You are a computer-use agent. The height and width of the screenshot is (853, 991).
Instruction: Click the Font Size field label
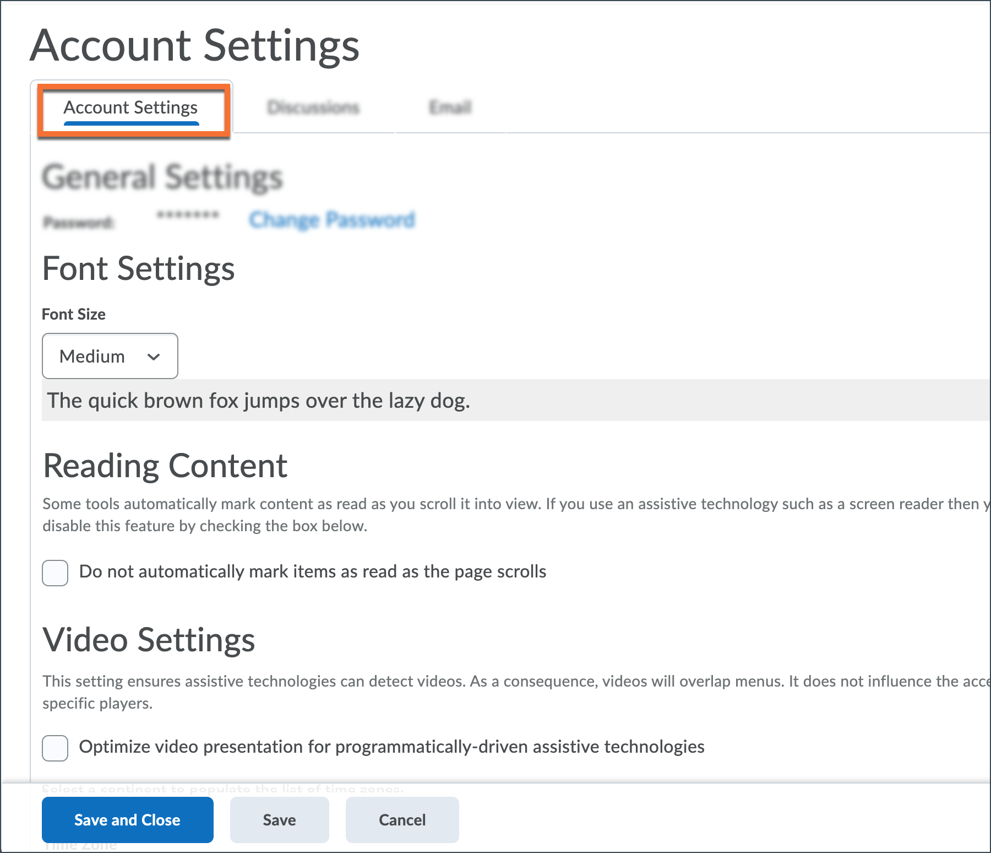(x=74, y=314)
